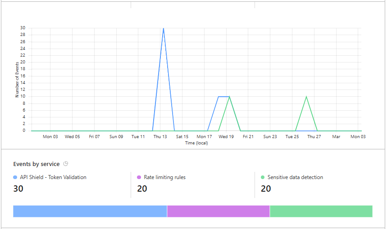The image size is (387, 229).
Task: Select the Rate limiting rules label
Action: 164,177
